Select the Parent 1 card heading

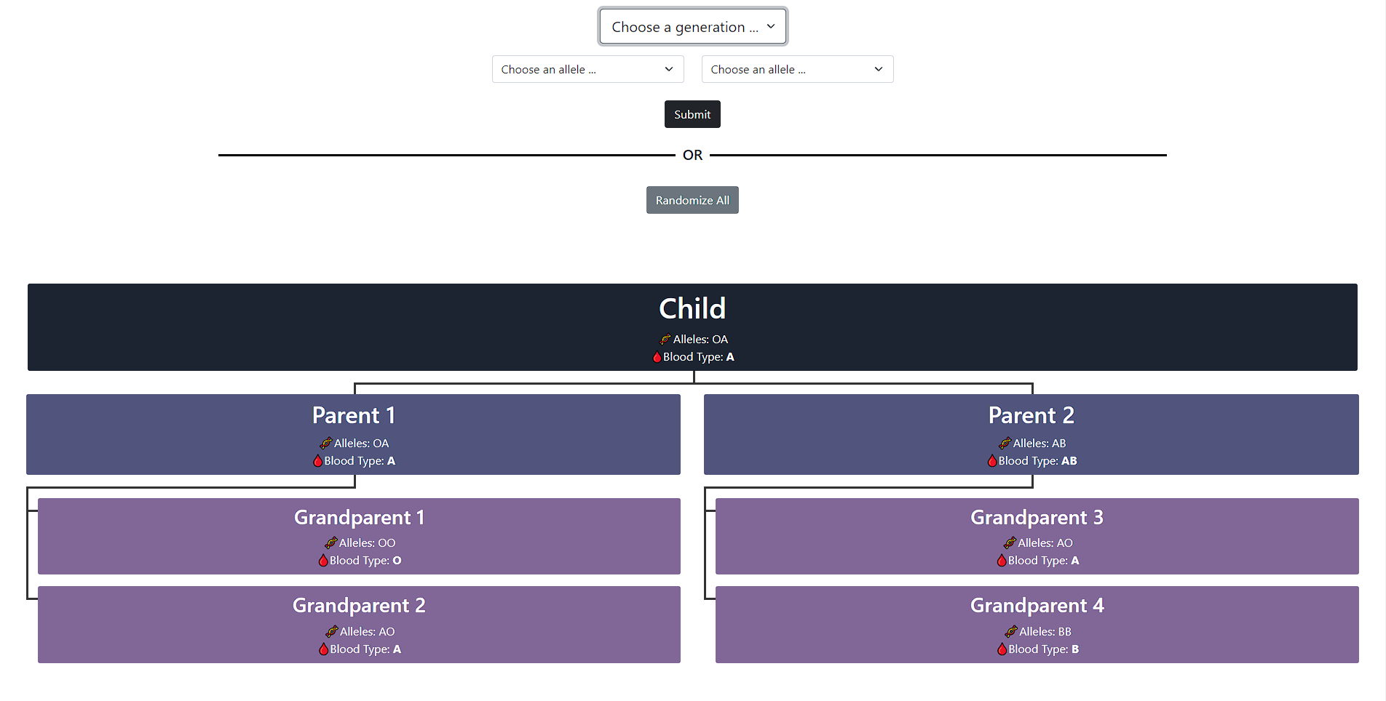[x=354, y=415]
